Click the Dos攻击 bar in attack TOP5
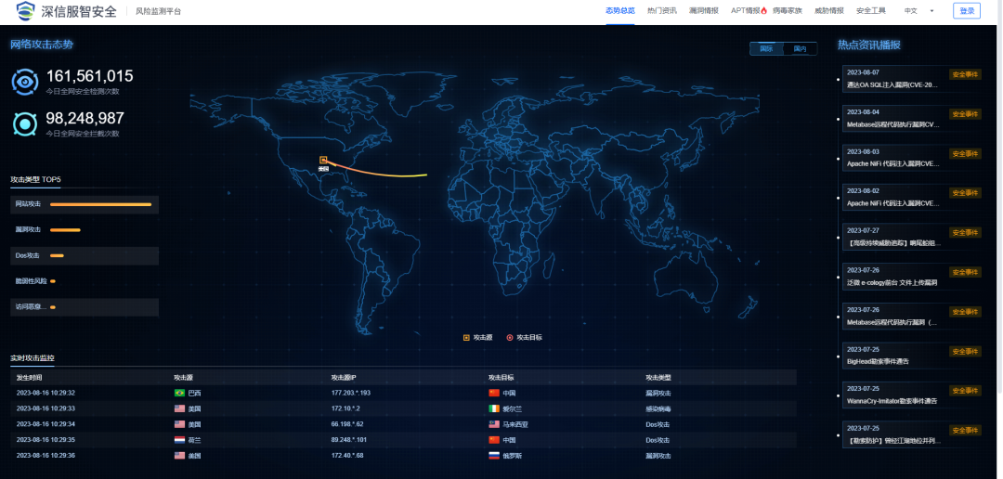 57,256
